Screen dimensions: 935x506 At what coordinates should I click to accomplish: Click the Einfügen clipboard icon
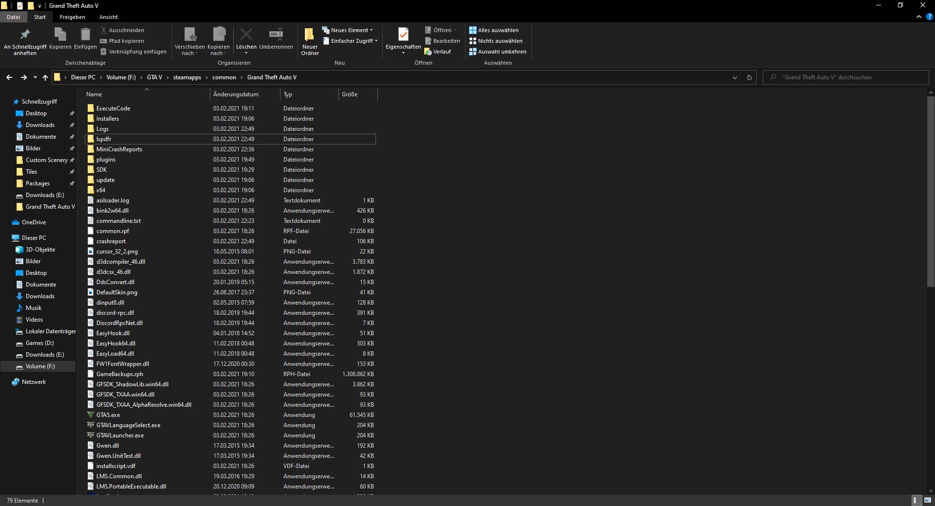click(85, 35)
